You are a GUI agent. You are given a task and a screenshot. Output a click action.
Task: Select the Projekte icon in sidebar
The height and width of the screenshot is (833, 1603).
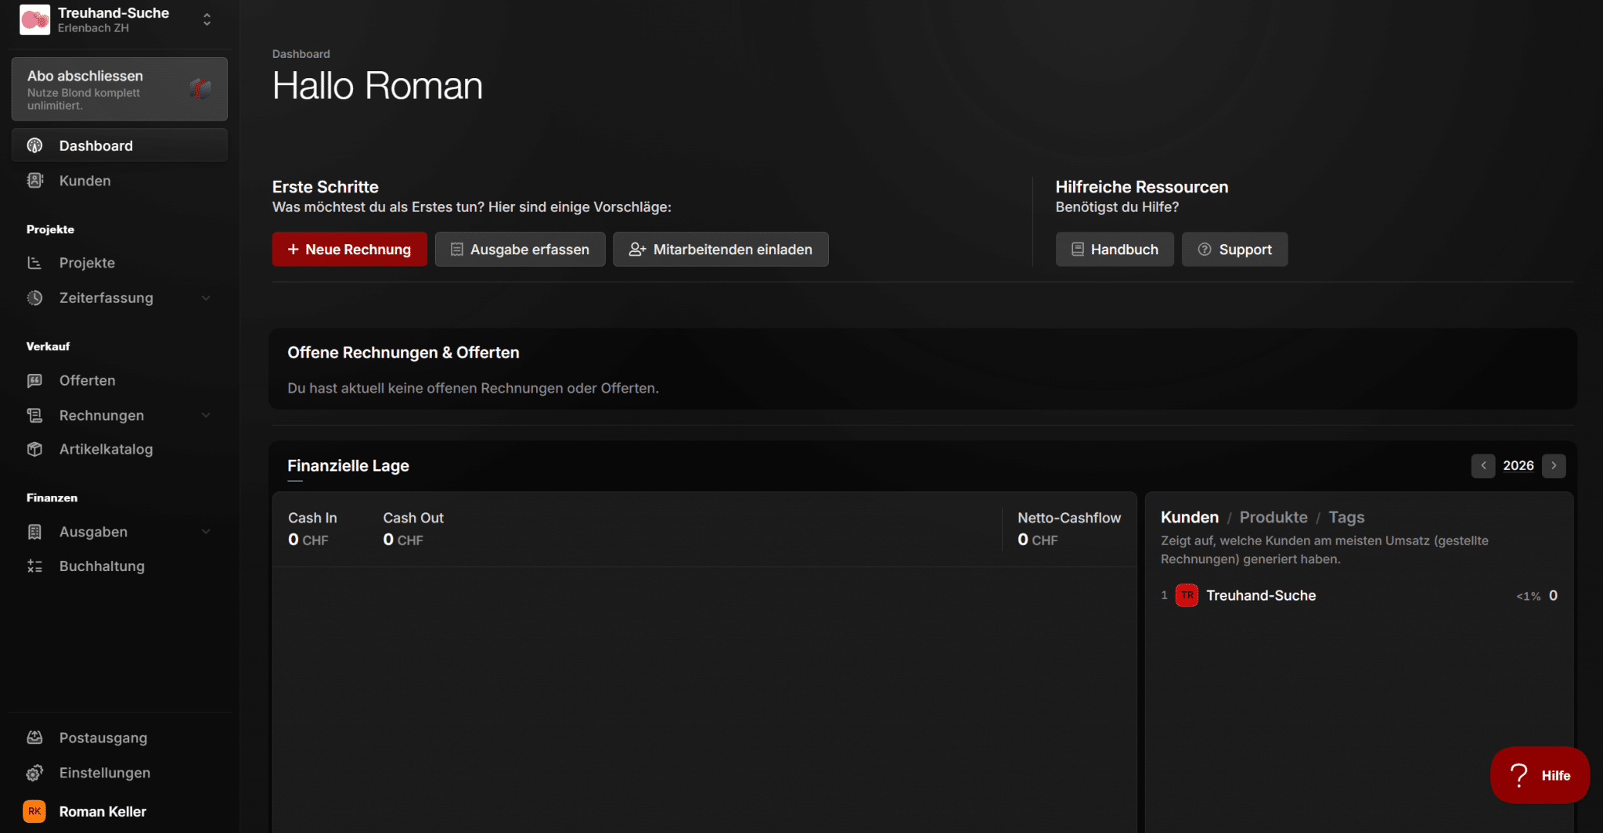click(34, 263)
